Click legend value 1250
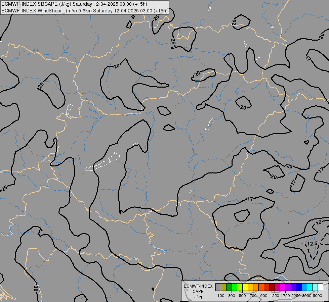The width and height of the screenshot is (329, 302). coord(275,296)
